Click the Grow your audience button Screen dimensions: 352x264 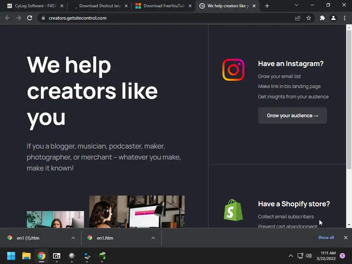pos(292,115)
